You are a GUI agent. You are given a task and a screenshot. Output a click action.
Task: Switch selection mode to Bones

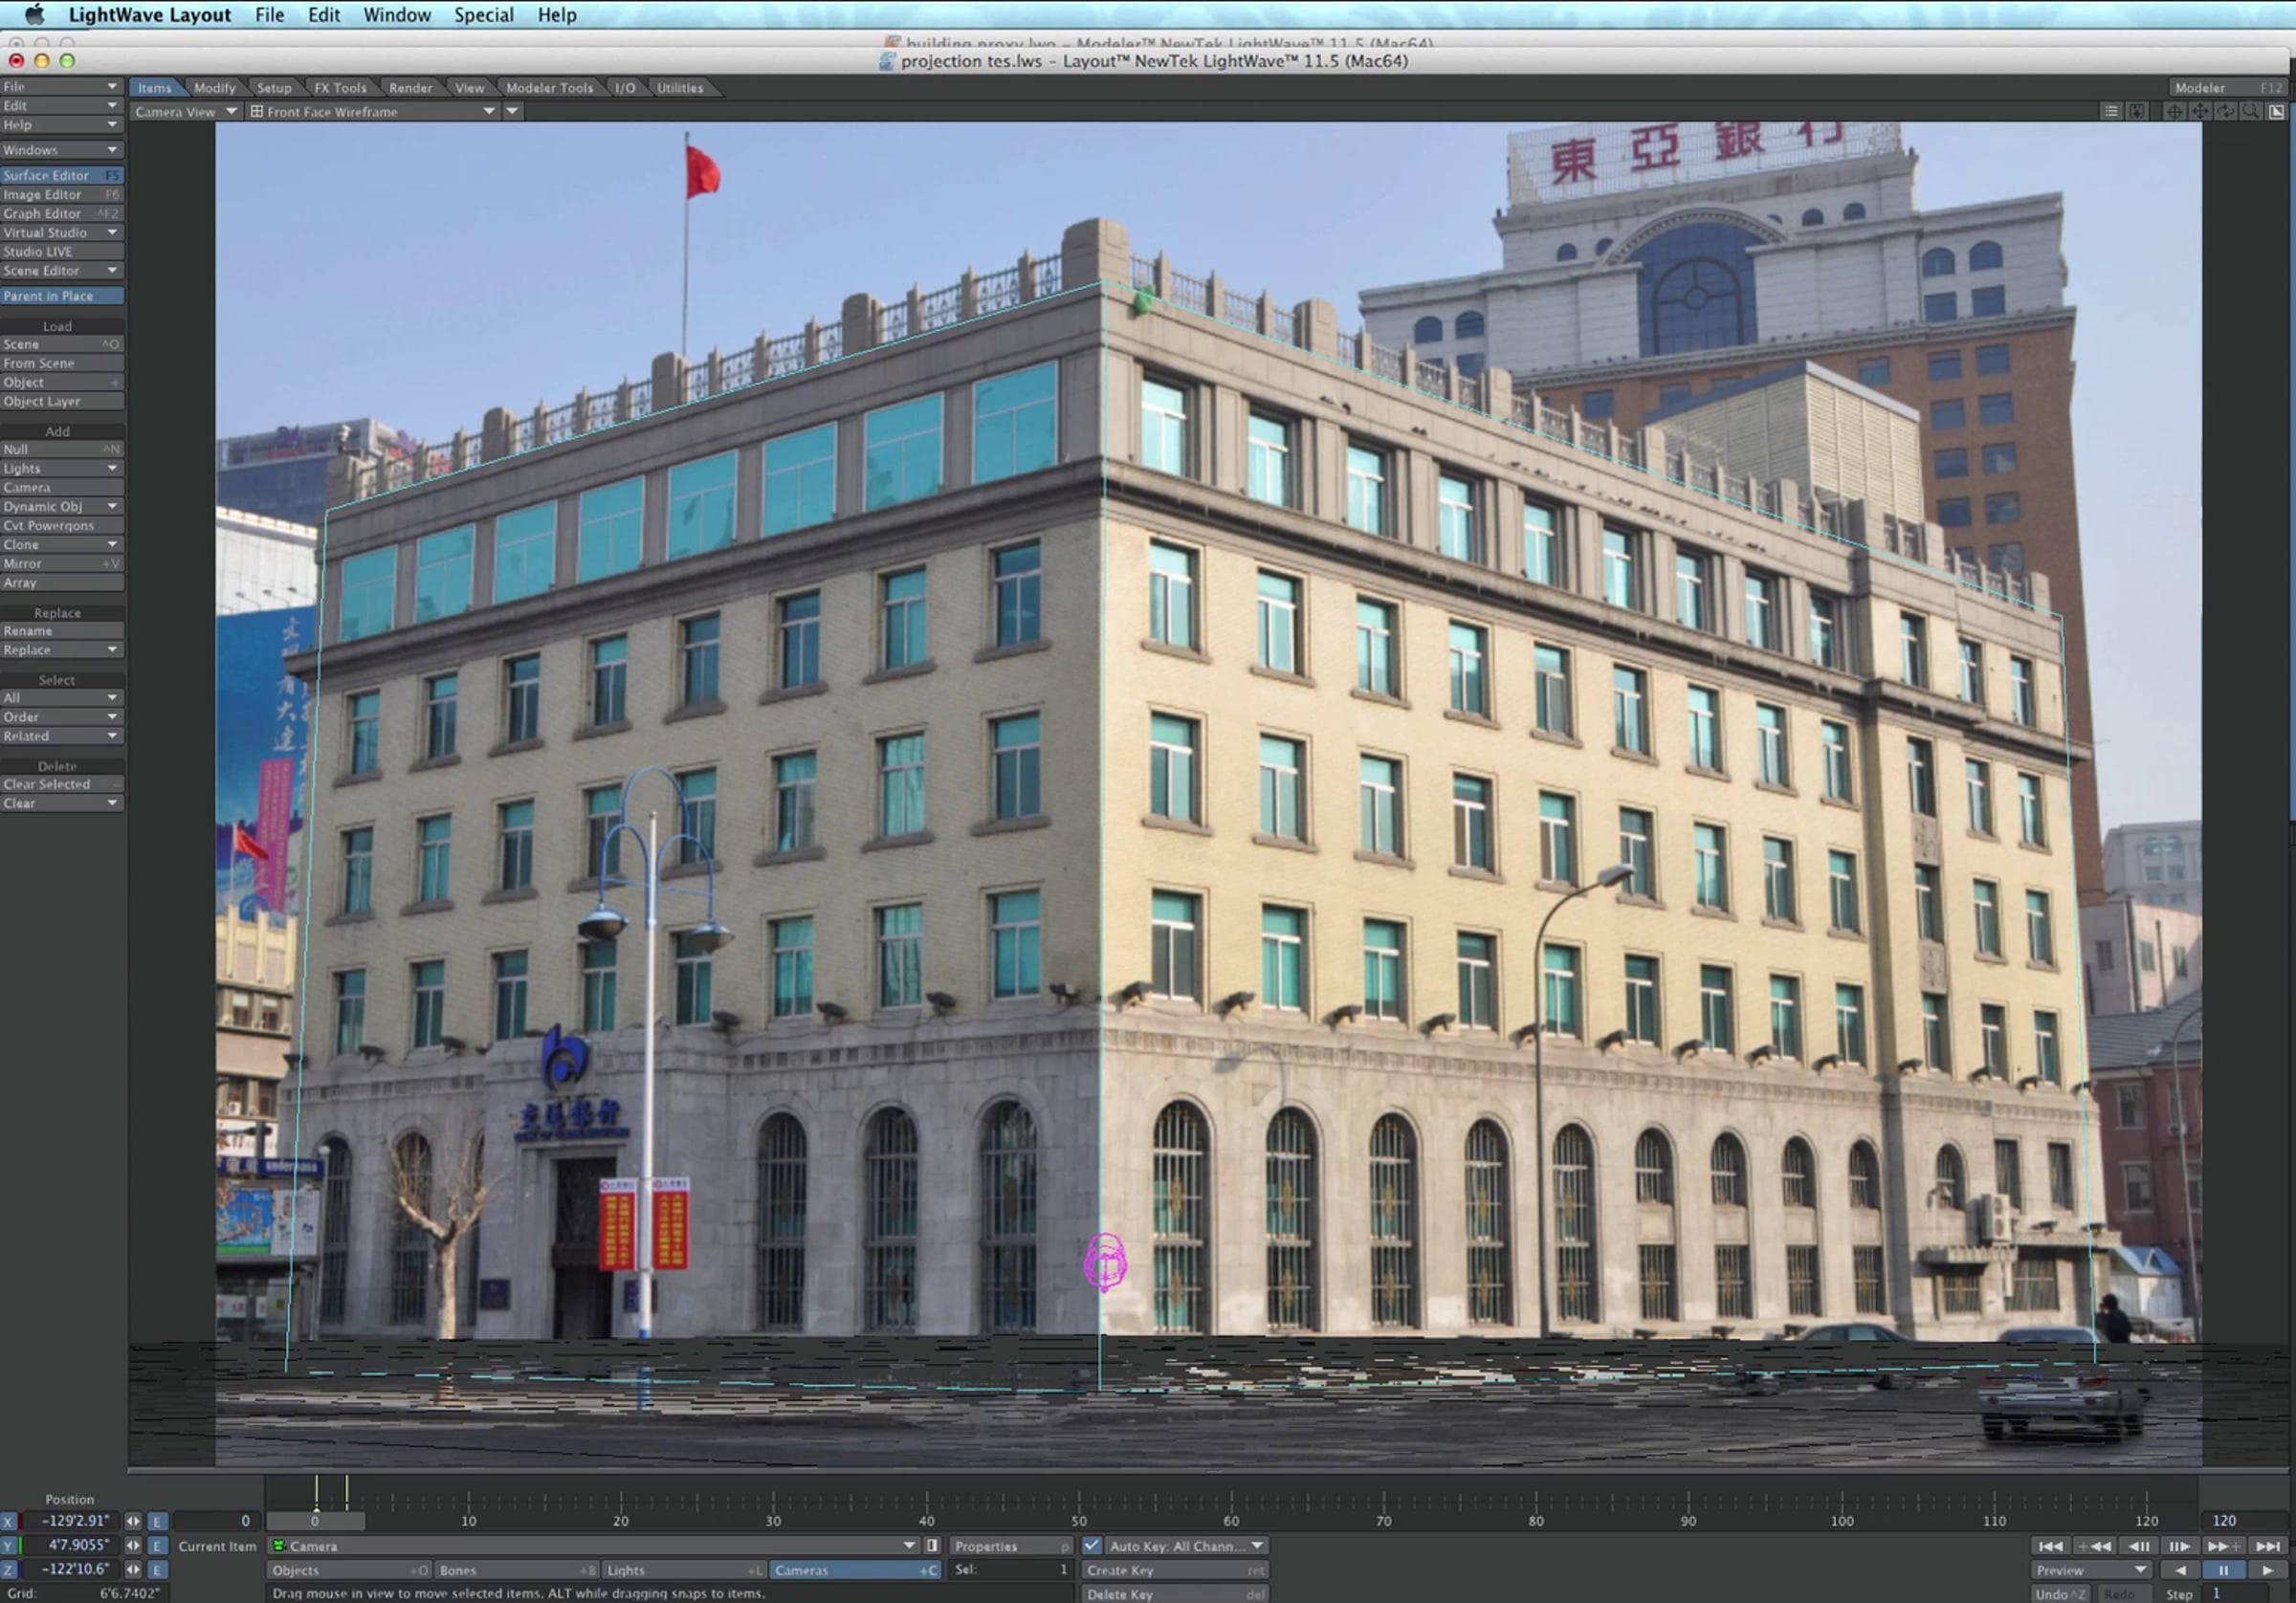click(517, 1570)
